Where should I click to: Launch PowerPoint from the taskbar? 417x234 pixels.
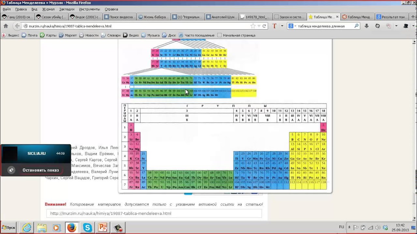(103, 227)
